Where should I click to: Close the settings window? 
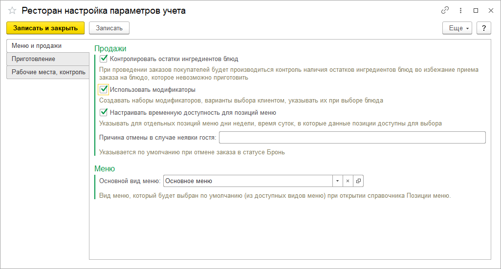coord(490,10)
